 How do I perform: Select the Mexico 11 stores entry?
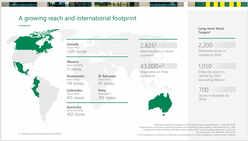pos(74,66)
